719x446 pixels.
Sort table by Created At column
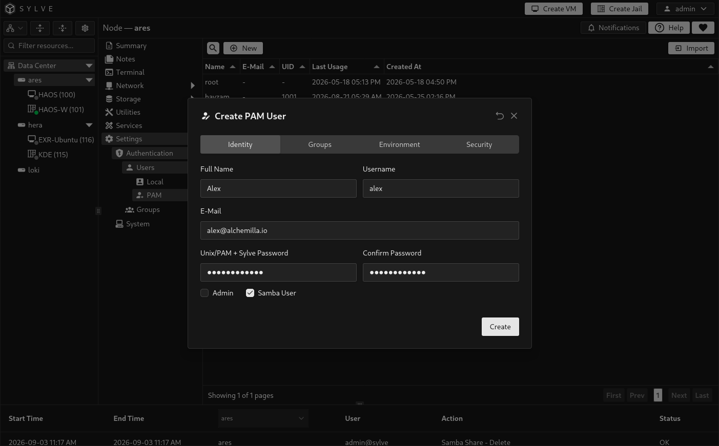(x=550, y=67)
